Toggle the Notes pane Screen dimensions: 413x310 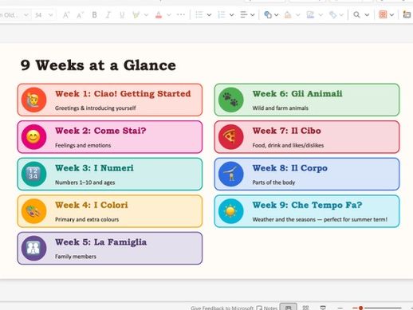click(x=267, y=308)
